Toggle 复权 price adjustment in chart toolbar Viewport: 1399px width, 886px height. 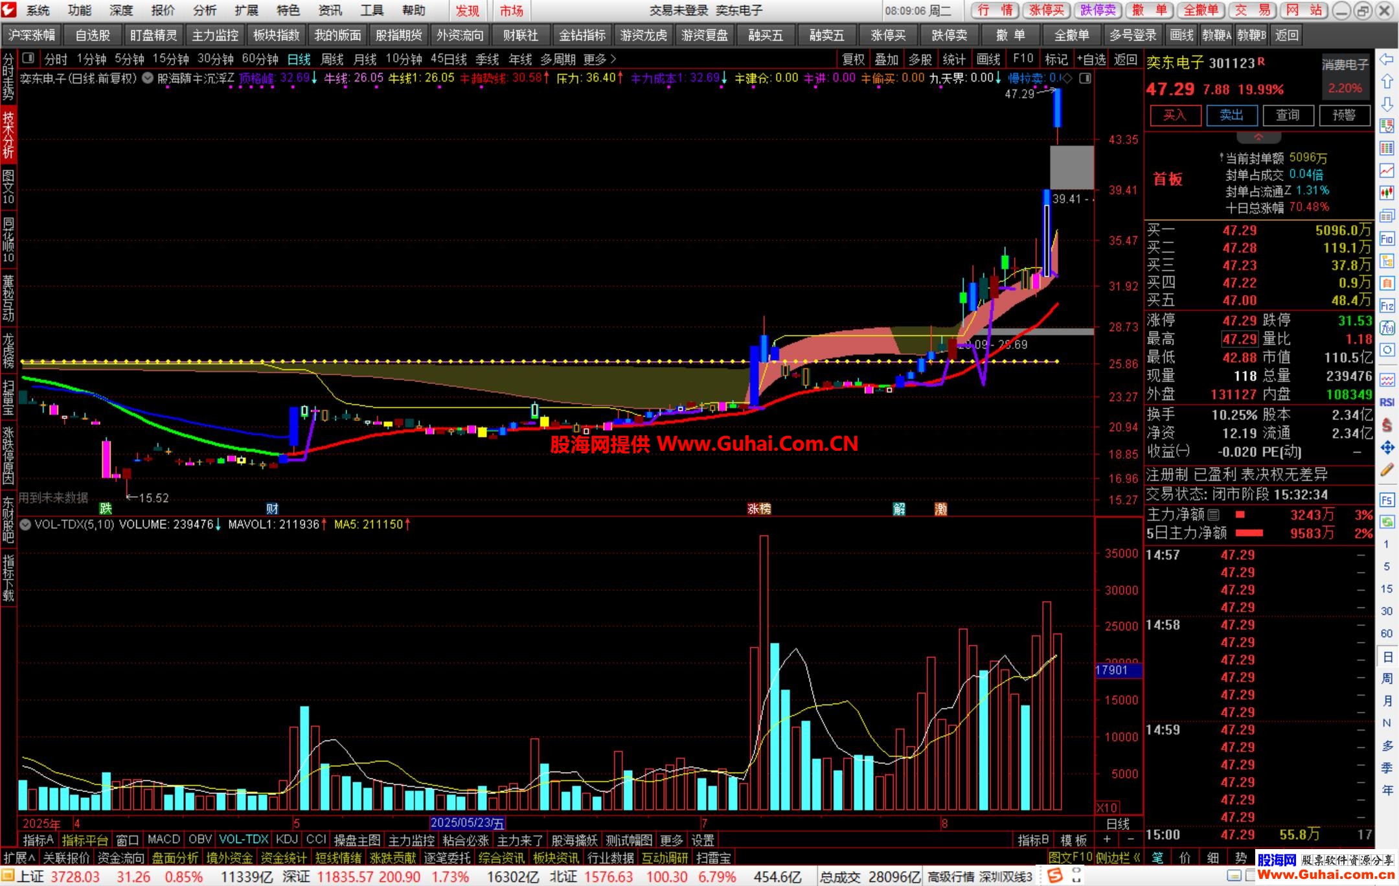[x=853, y=60]
